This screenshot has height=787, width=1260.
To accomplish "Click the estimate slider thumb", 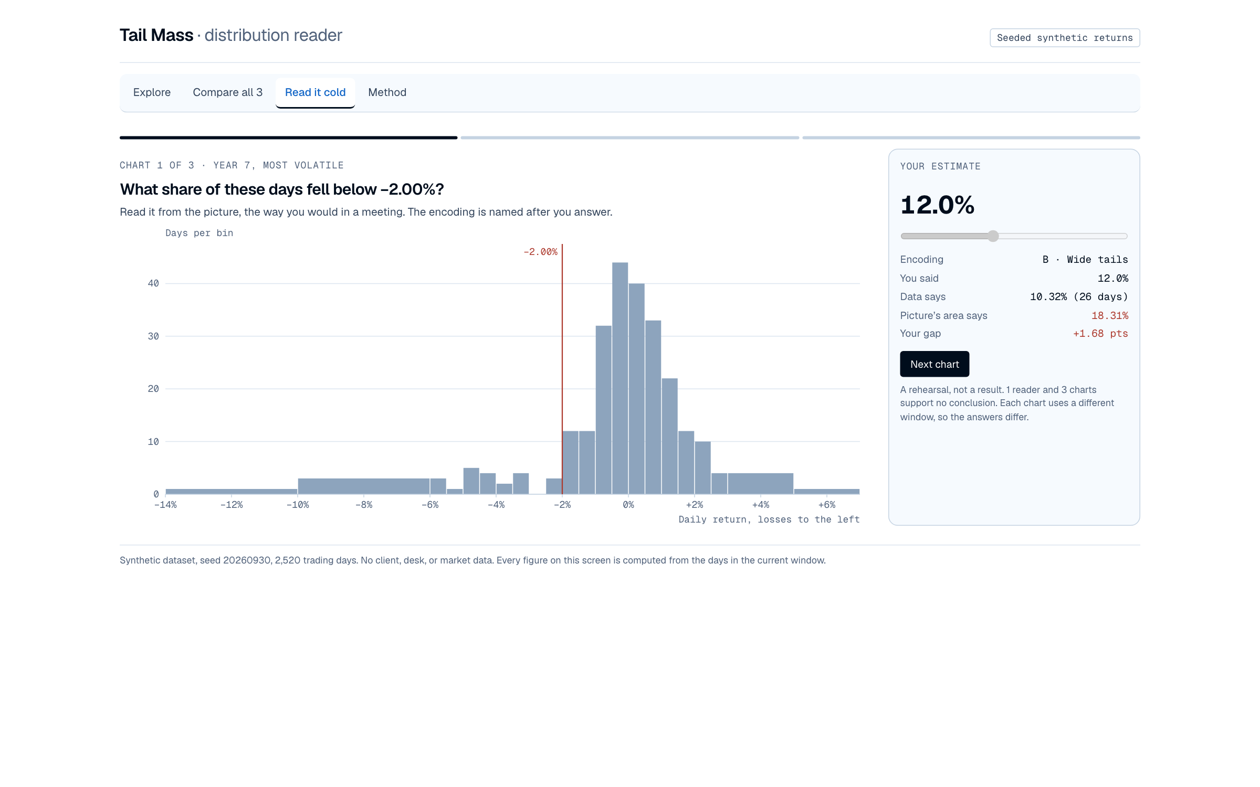I will pyautogui.click(x=993, y=236).
